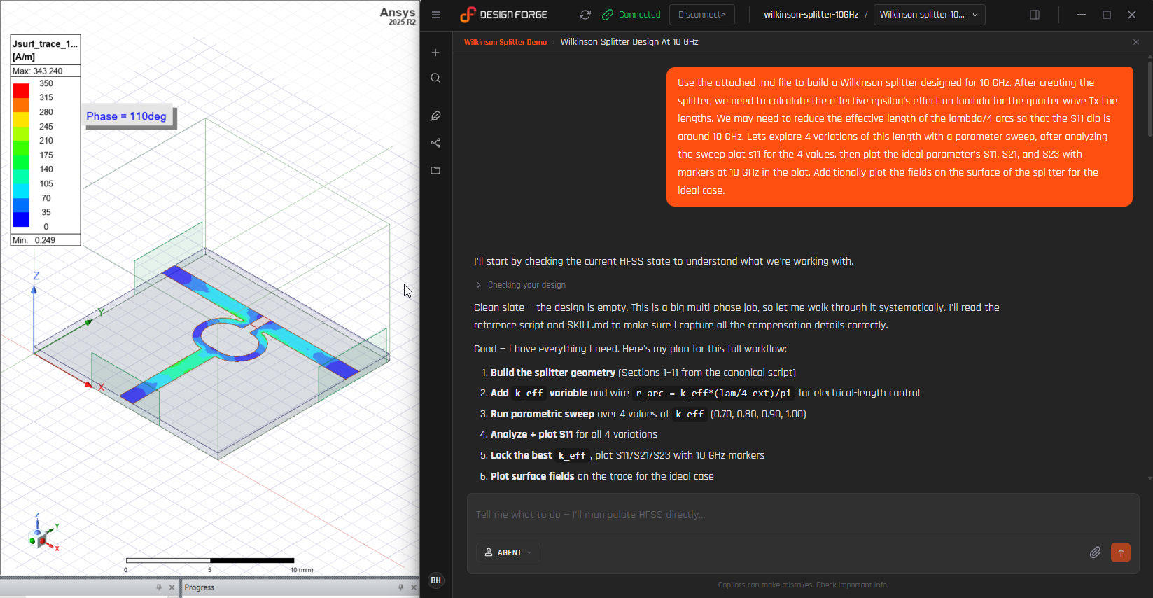
Task: Click the orange user prompt message
Action: [899, 137]
